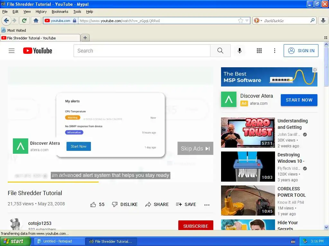This screenshot has width=329, height=246.
Task: Open the DuckDuckGo search engine selector
Action: (258, 20)
